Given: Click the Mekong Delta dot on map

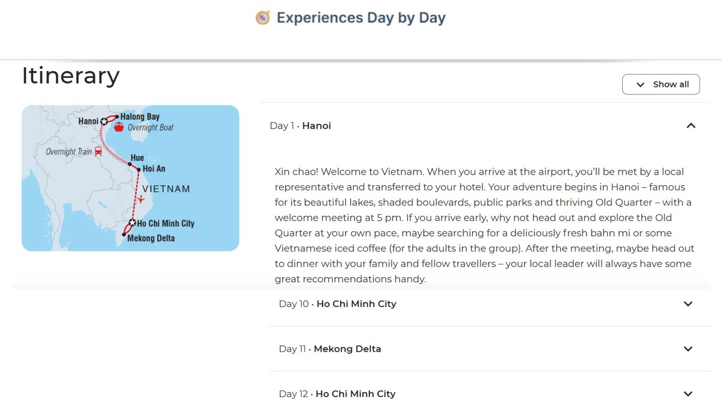Looking at the screenshot, I should [x=124, y=235].
